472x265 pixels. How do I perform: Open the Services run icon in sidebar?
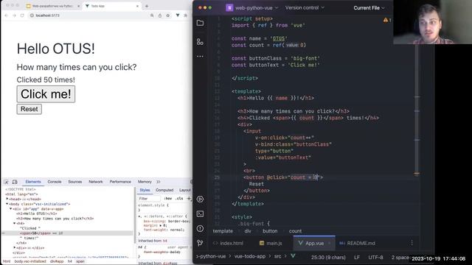(x=200, y=199)
